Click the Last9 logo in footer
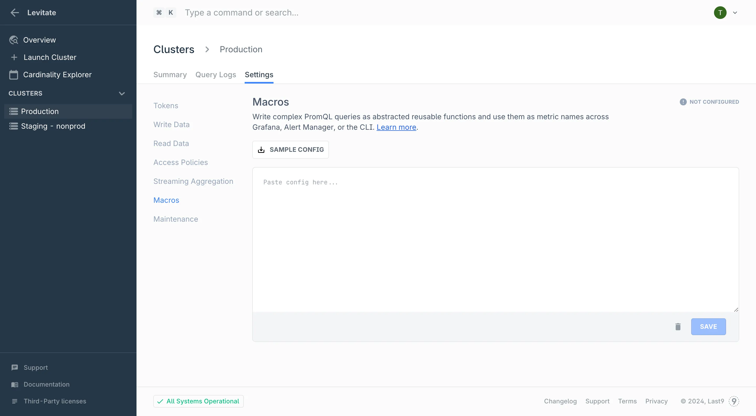 [734, 401]
